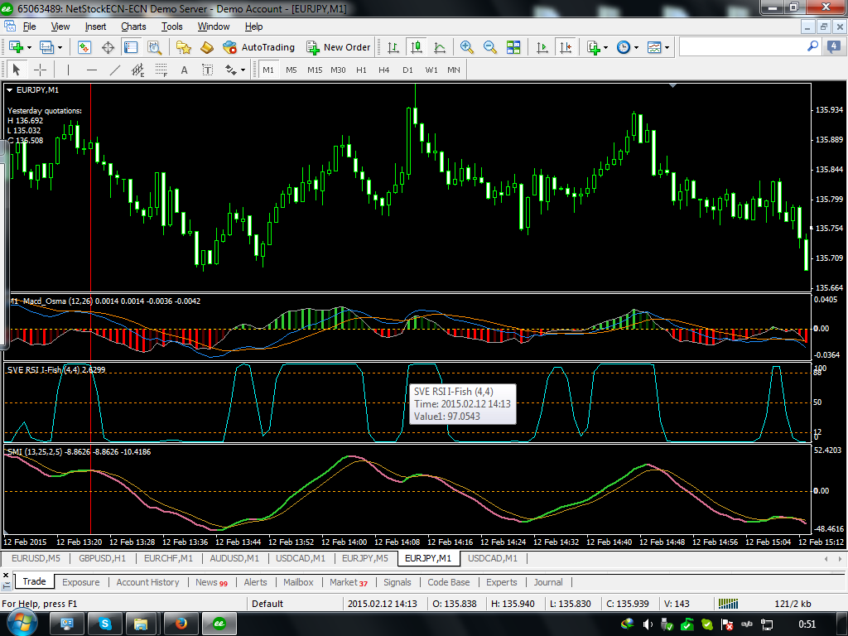Toggle AutoTrading on or off
The height and width of the screenshot is (636, 848).
point(259,47)
